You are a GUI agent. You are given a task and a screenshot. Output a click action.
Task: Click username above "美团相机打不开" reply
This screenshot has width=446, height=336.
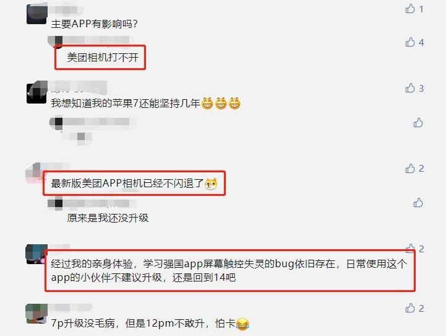[x=91, y=40]
